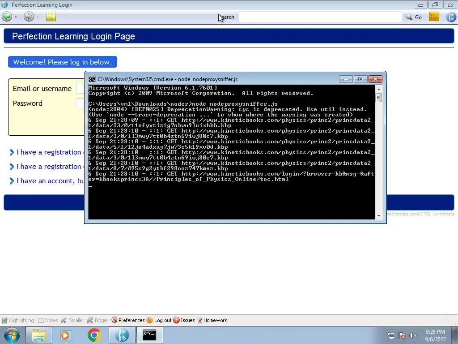The height and width of the screenshot is (344, 458).
Task: Minimize the cmd.exe window
Action: pos(346,79)
